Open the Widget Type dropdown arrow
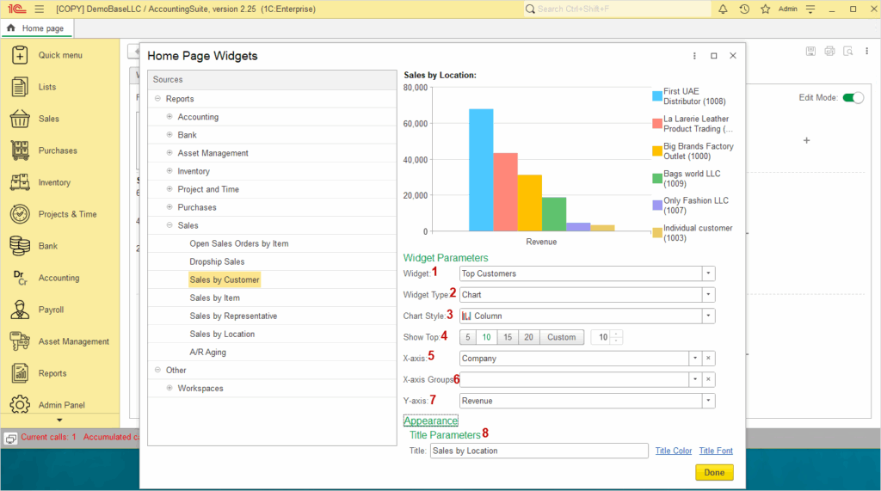The width and height of the screenshot is (881, 491). (x=708, y=294)
